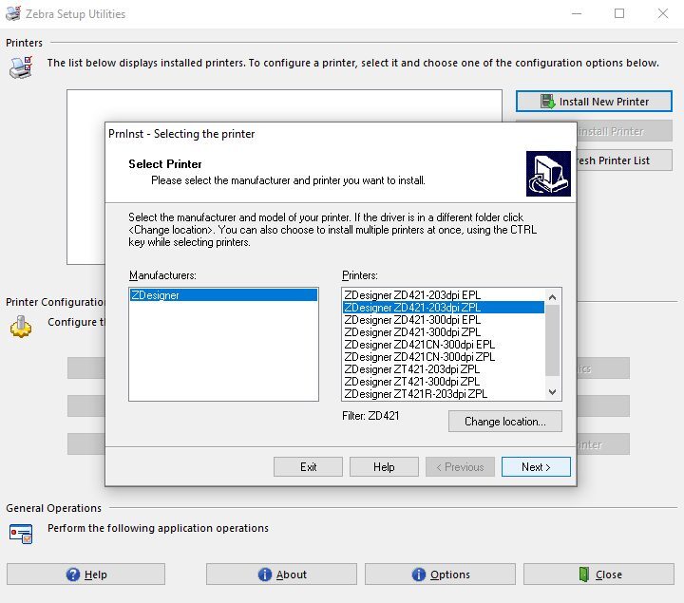Click Change location... button

click(504, 422)
